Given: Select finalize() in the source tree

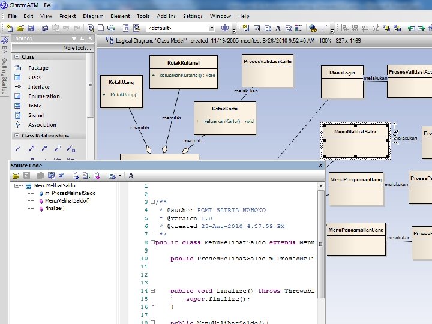Looking at the screenshot, I should point(54,208).
